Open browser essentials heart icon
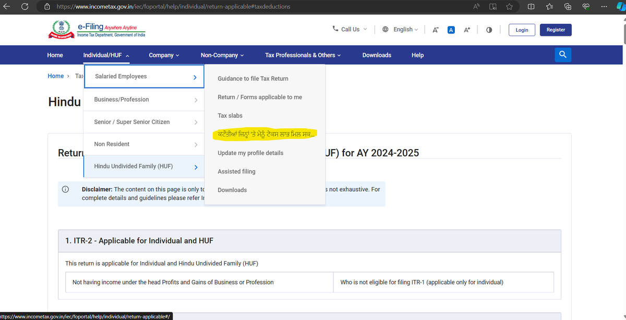This screenshot has height=320, width=626. click(586, 7)
